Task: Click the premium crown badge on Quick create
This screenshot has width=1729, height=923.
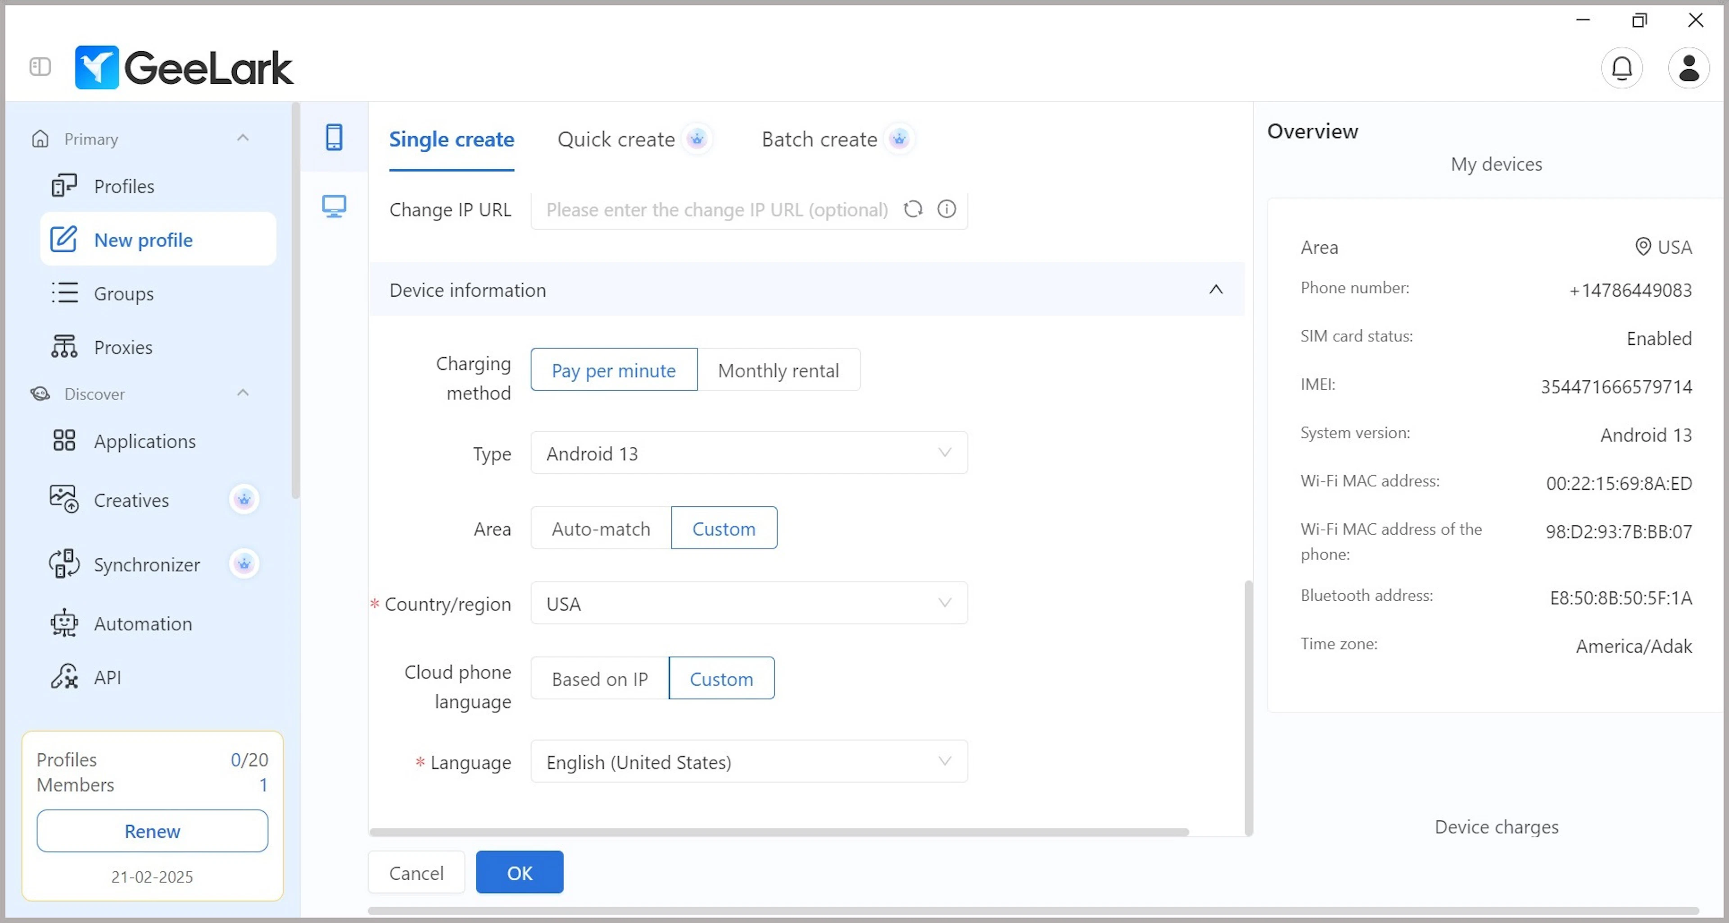Action: 697,139
